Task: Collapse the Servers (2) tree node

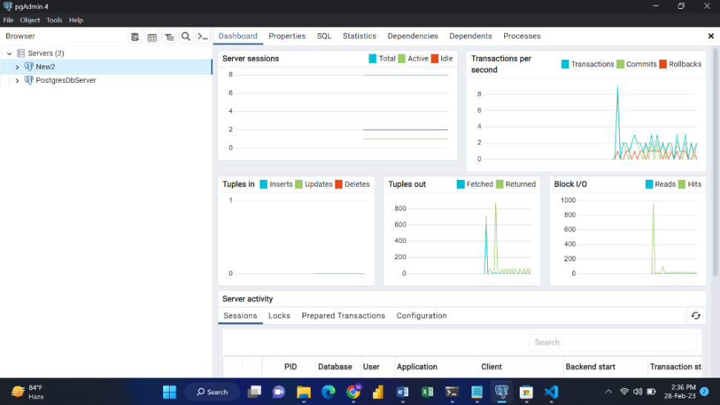Action: 9,53
